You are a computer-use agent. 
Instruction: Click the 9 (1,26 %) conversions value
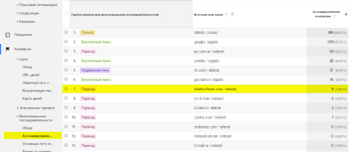point(339,89)
